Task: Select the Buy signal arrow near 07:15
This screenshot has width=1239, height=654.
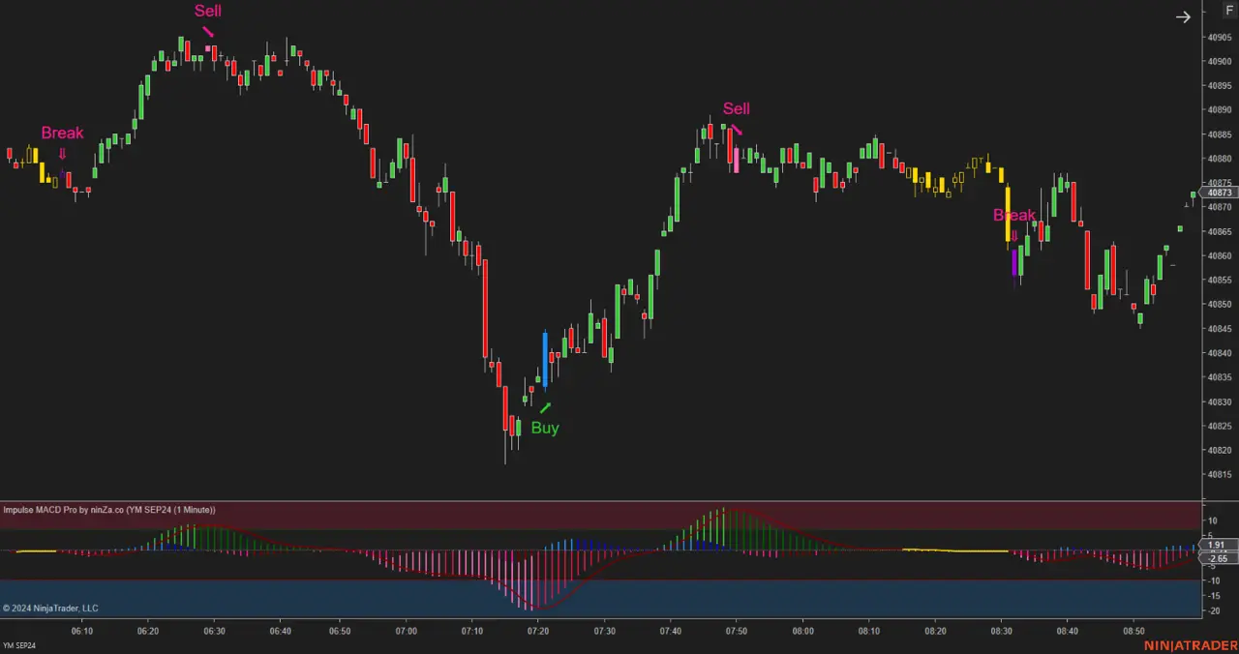Action: (545, 409)
